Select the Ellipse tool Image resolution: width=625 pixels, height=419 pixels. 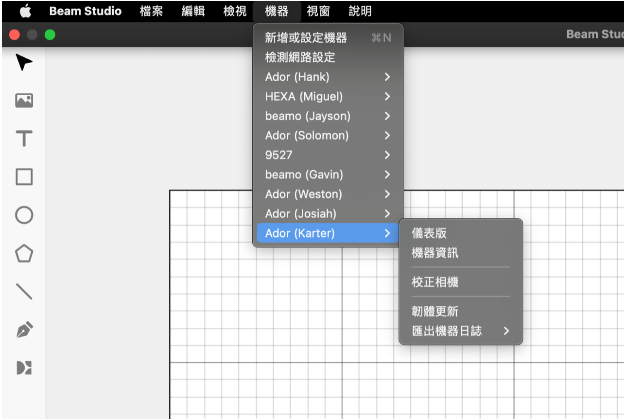[24, 215]
